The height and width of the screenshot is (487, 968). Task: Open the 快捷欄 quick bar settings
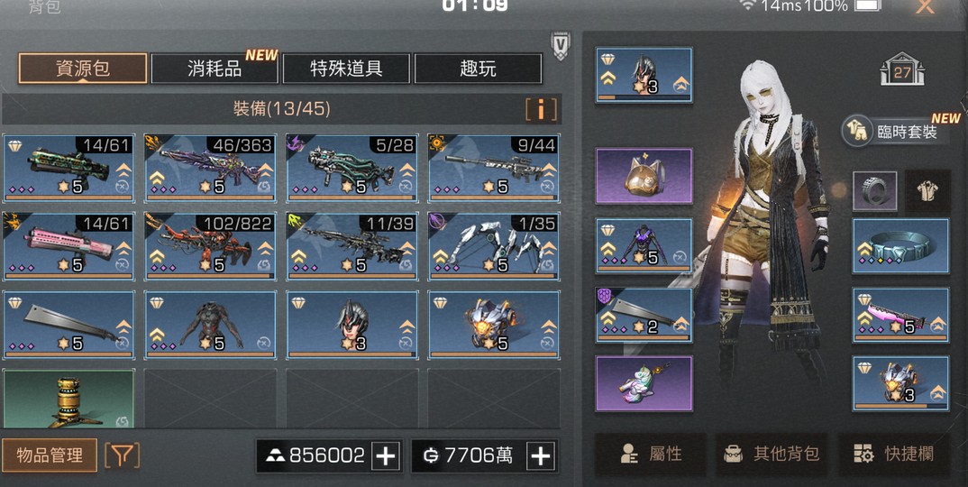[x=894, y=455]
